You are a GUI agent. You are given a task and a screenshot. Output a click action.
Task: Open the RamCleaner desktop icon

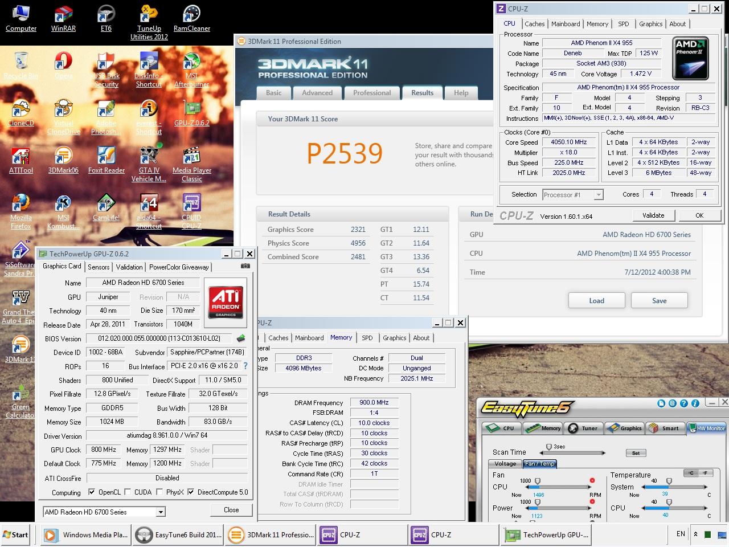coord(191,18)
